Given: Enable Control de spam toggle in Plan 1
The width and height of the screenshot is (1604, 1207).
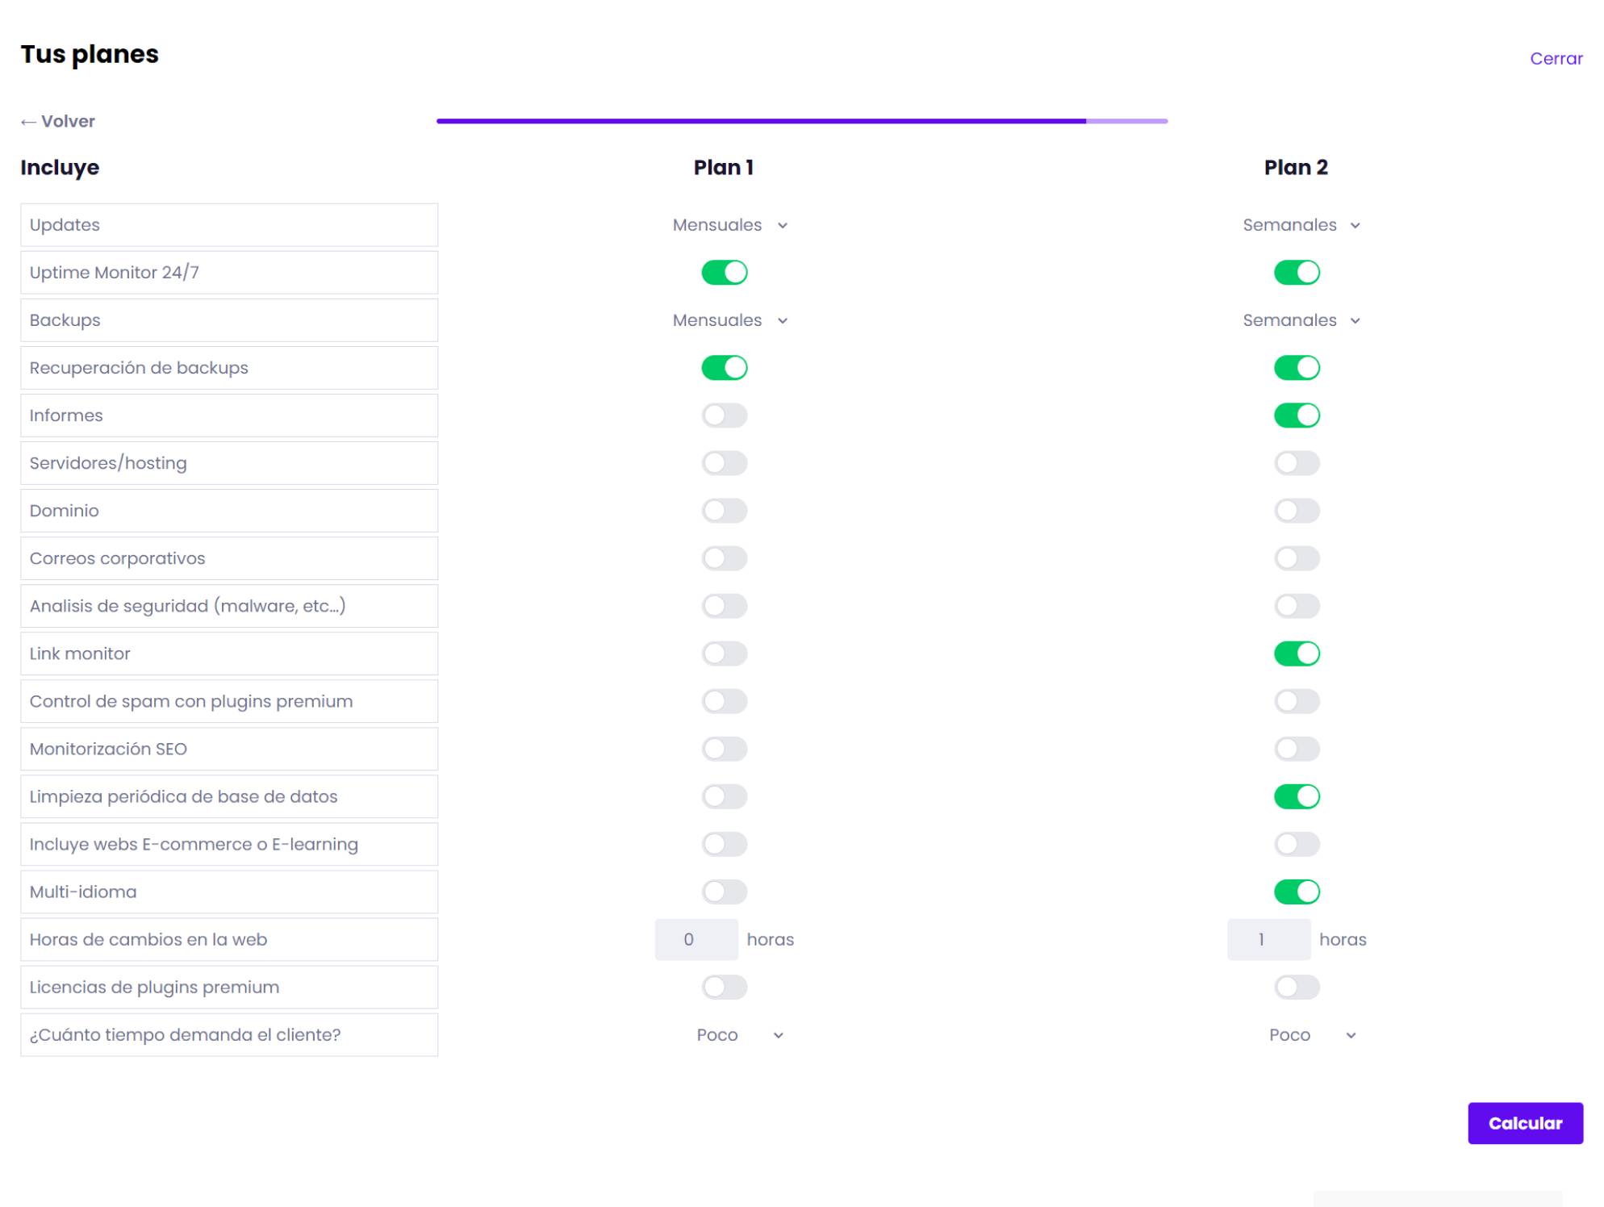Looking at the screenshot, I should [x=724, y=701].
